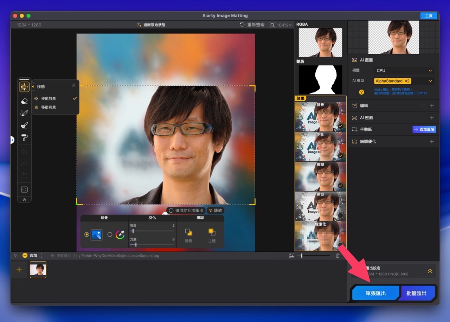Open the selection marquee tool

click(x=24, y=189)
